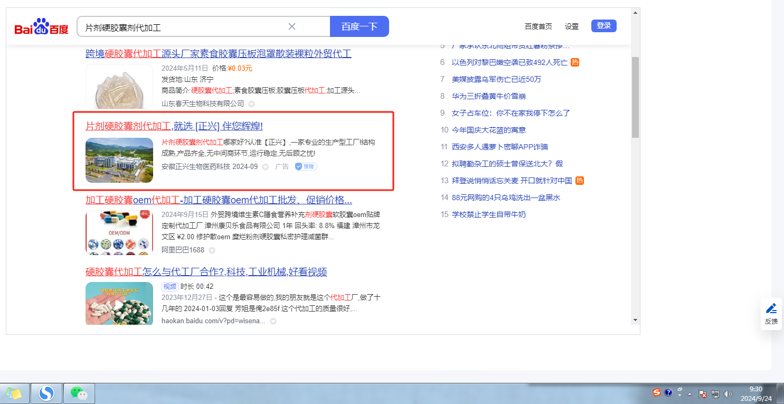Expand dropdown arrow beside 阿里巴巴1688
This screenshot has width=784, height=404.
point(211,250)
